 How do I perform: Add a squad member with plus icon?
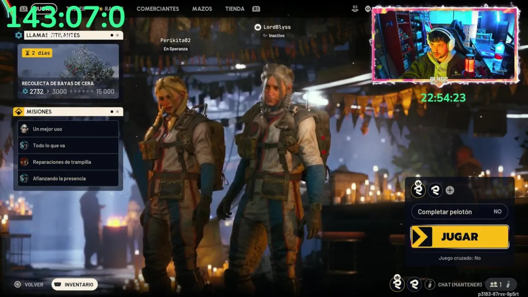[450, 190]
